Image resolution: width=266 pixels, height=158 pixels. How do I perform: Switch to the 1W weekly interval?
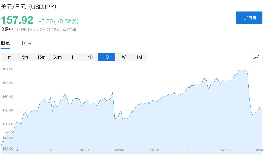(x=123, y=57)
